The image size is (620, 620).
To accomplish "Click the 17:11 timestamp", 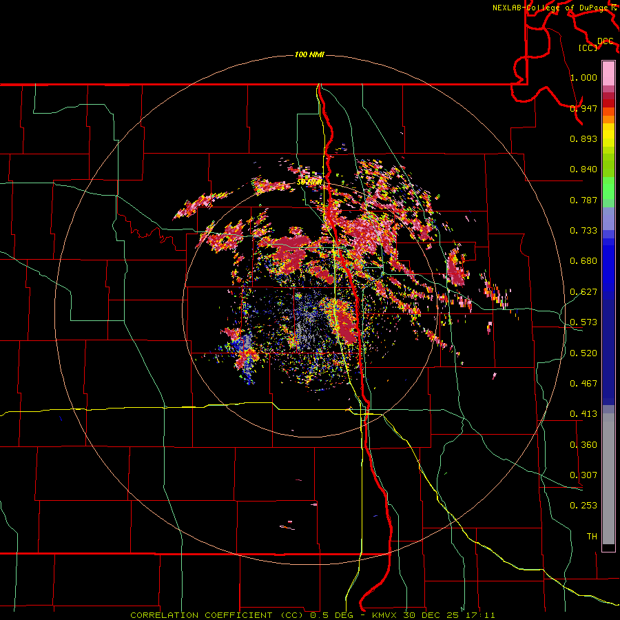I will tap(480, 615).
